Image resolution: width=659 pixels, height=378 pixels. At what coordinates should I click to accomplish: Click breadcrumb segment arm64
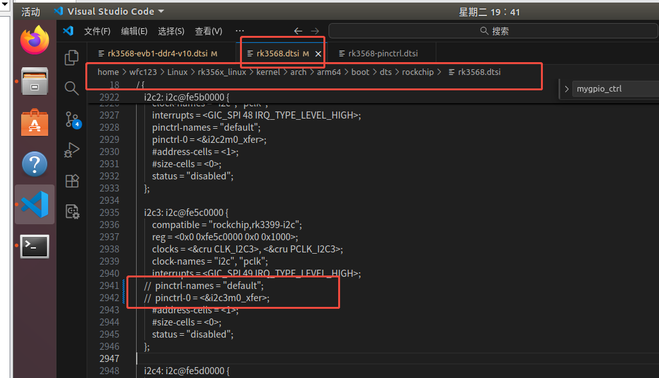point(329,72)
